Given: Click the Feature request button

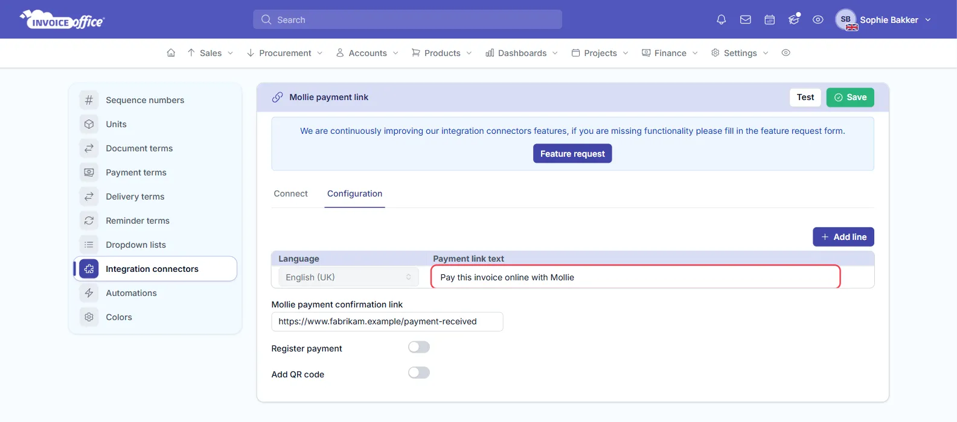Looking at the screenshot, I should tap(572, 154).
